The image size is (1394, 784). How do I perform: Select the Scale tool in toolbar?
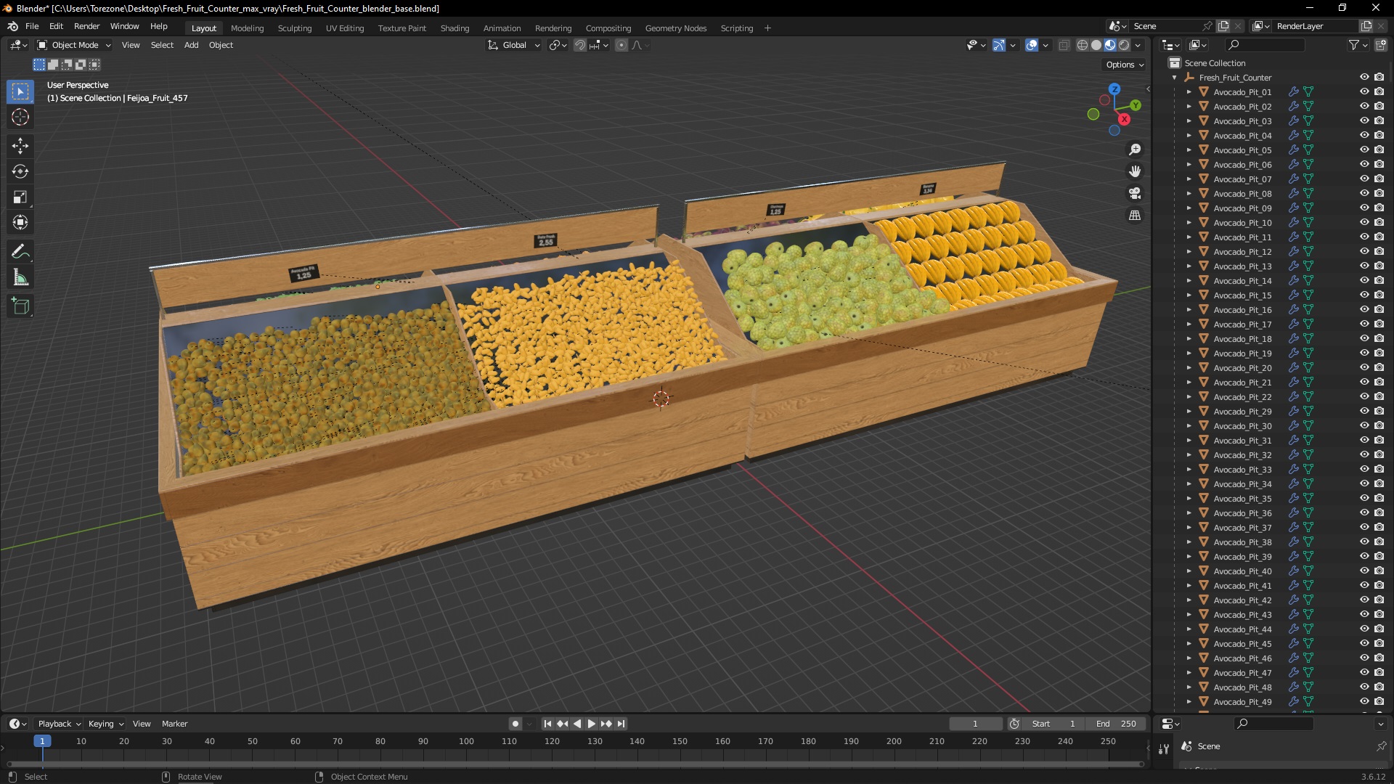click(x=21, y=197)
